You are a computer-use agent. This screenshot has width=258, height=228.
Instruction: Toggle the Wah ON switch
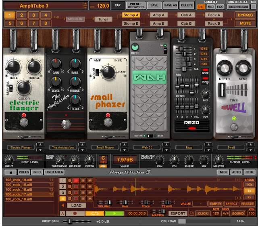coord(165,51)
